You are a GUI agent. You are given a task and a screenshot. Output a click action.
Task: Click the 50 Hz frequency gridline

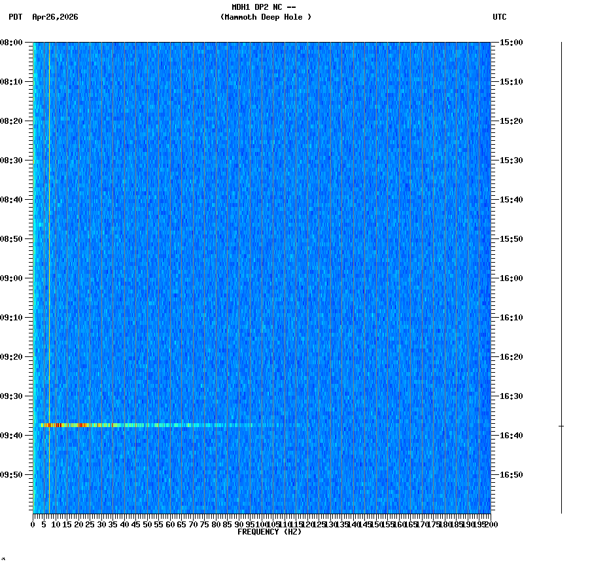click(x=146, y=275)
